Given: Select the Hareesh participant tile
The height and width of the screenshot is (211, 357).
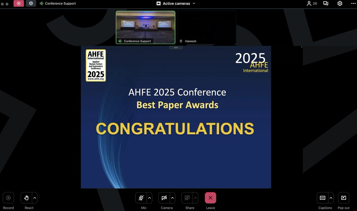Looking at the screenshot, I should tap(206, 27).
